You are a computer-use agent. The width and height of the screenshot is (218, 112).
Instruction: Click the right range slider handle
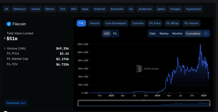coord(210,104)
